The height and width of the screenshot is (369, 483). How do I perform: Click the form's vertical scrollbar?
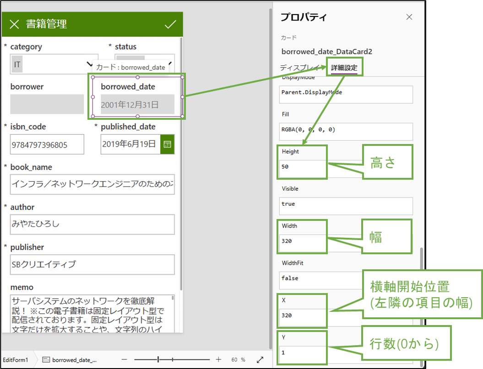[x=181, y=163]
